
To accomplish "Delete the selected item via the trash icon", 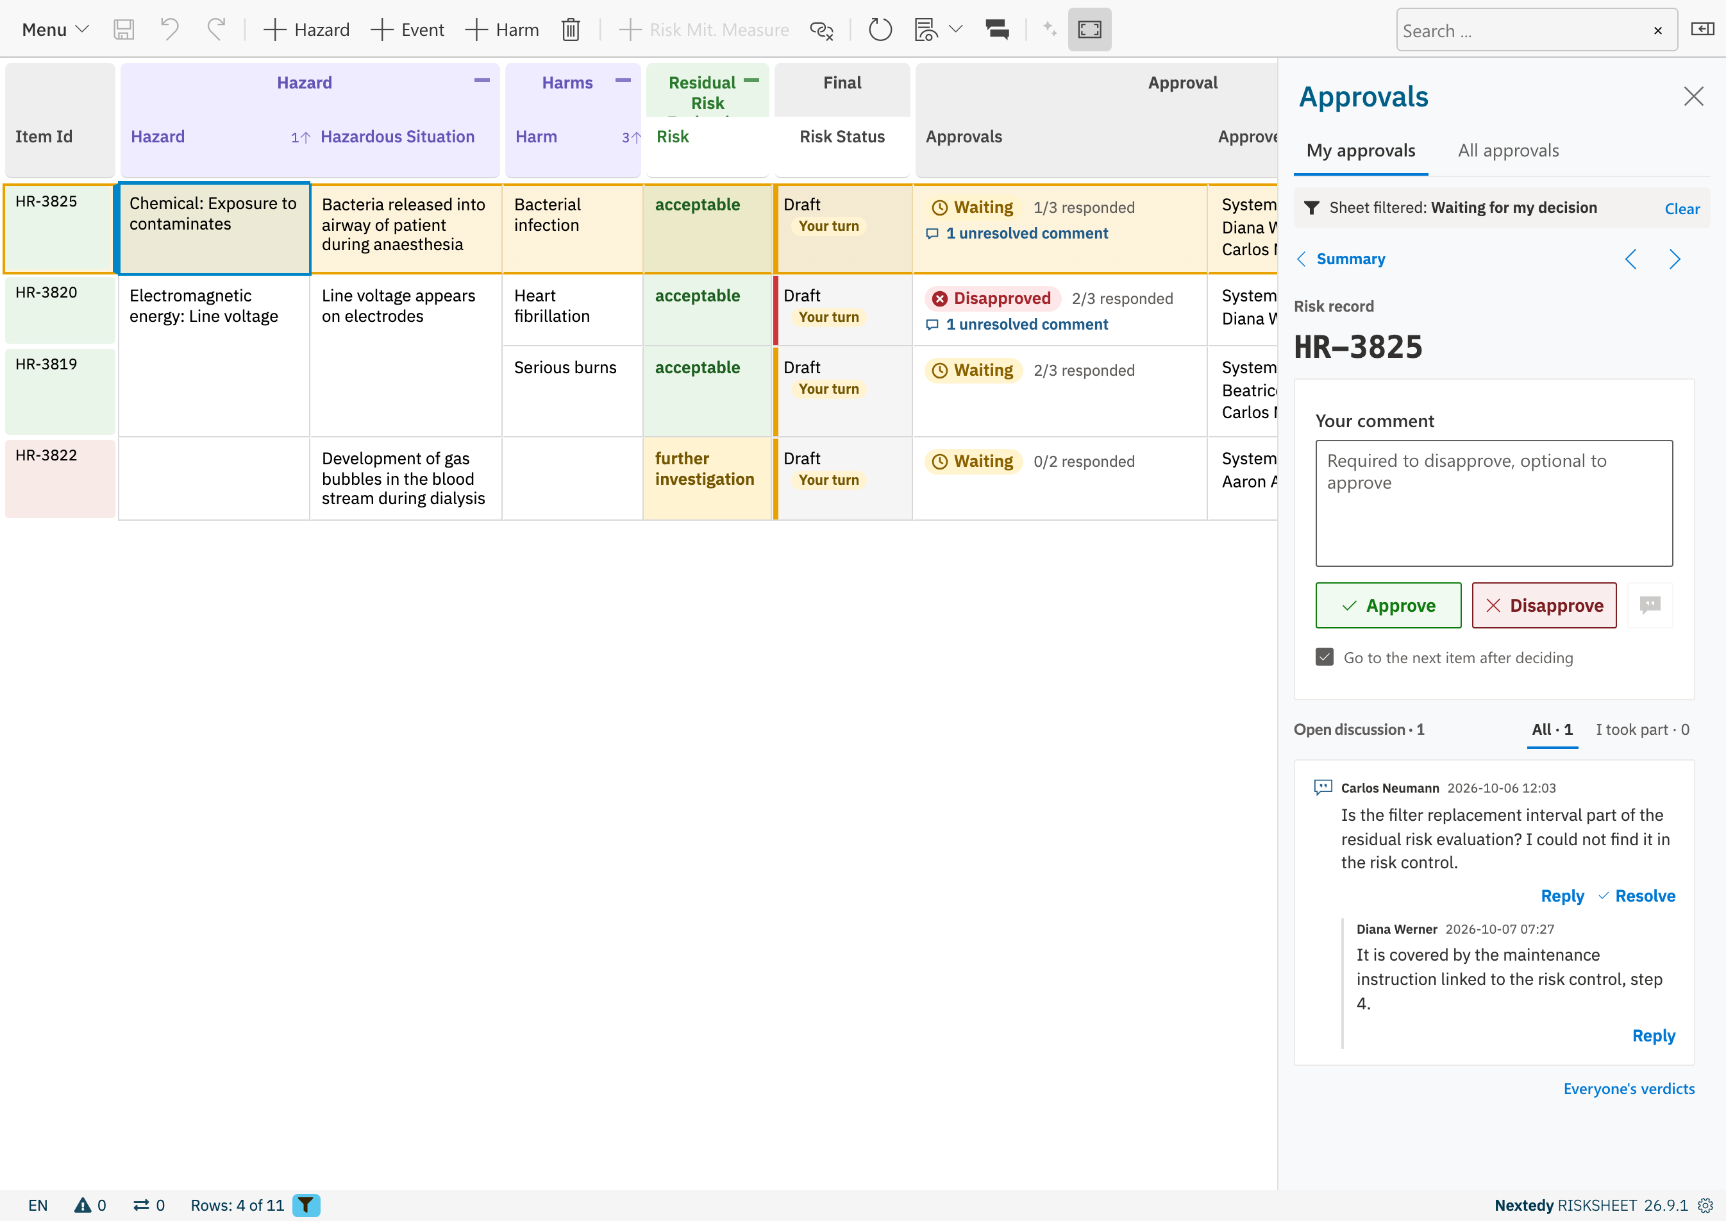I will coord(571,30).
